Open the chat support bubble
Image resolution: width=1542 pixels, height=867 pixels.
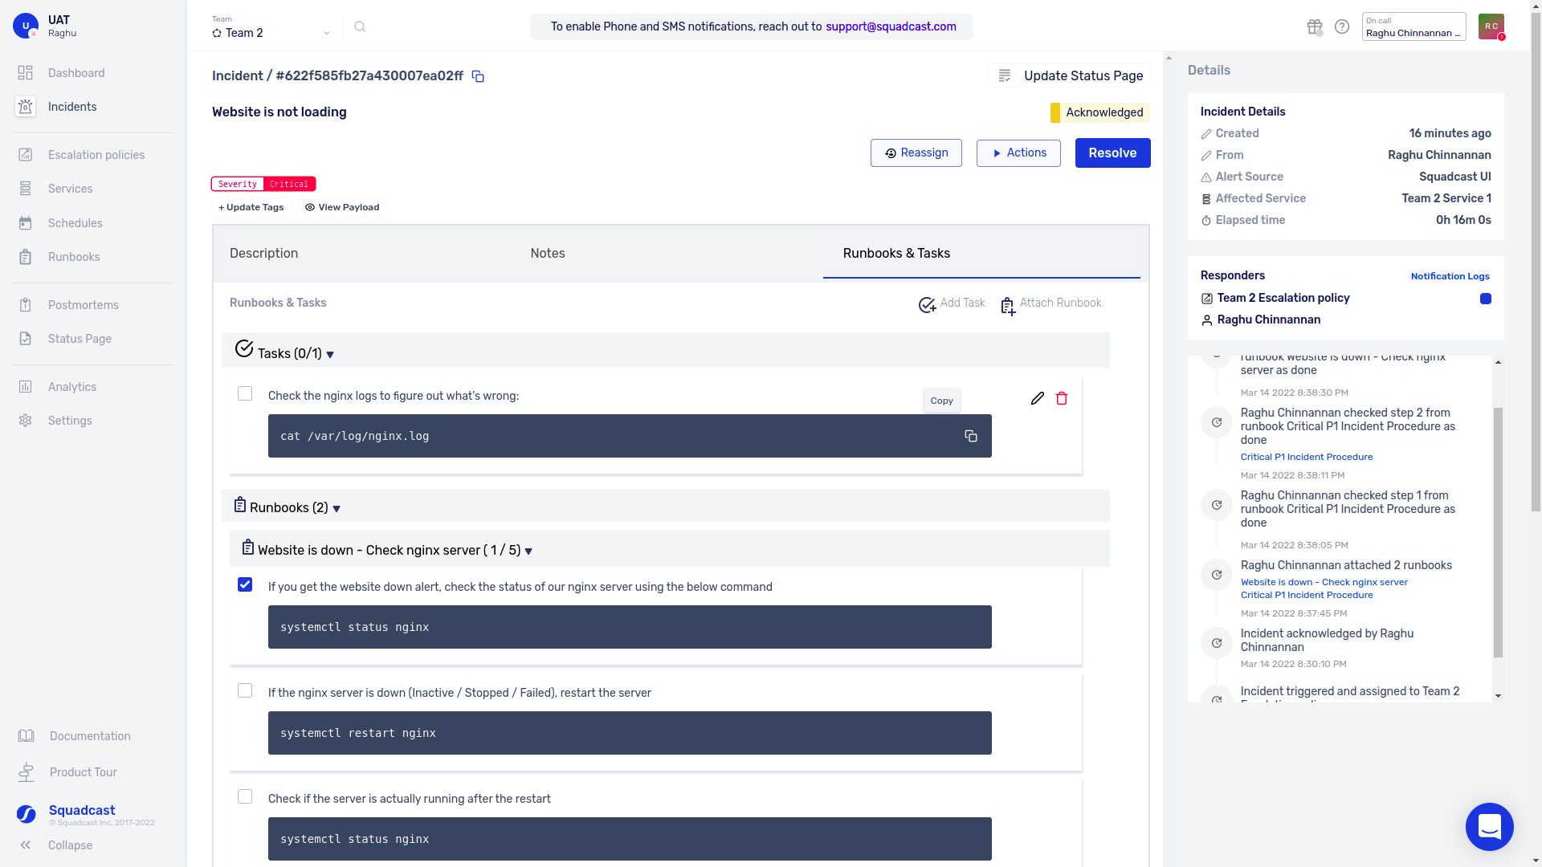tap(1490, 827)
